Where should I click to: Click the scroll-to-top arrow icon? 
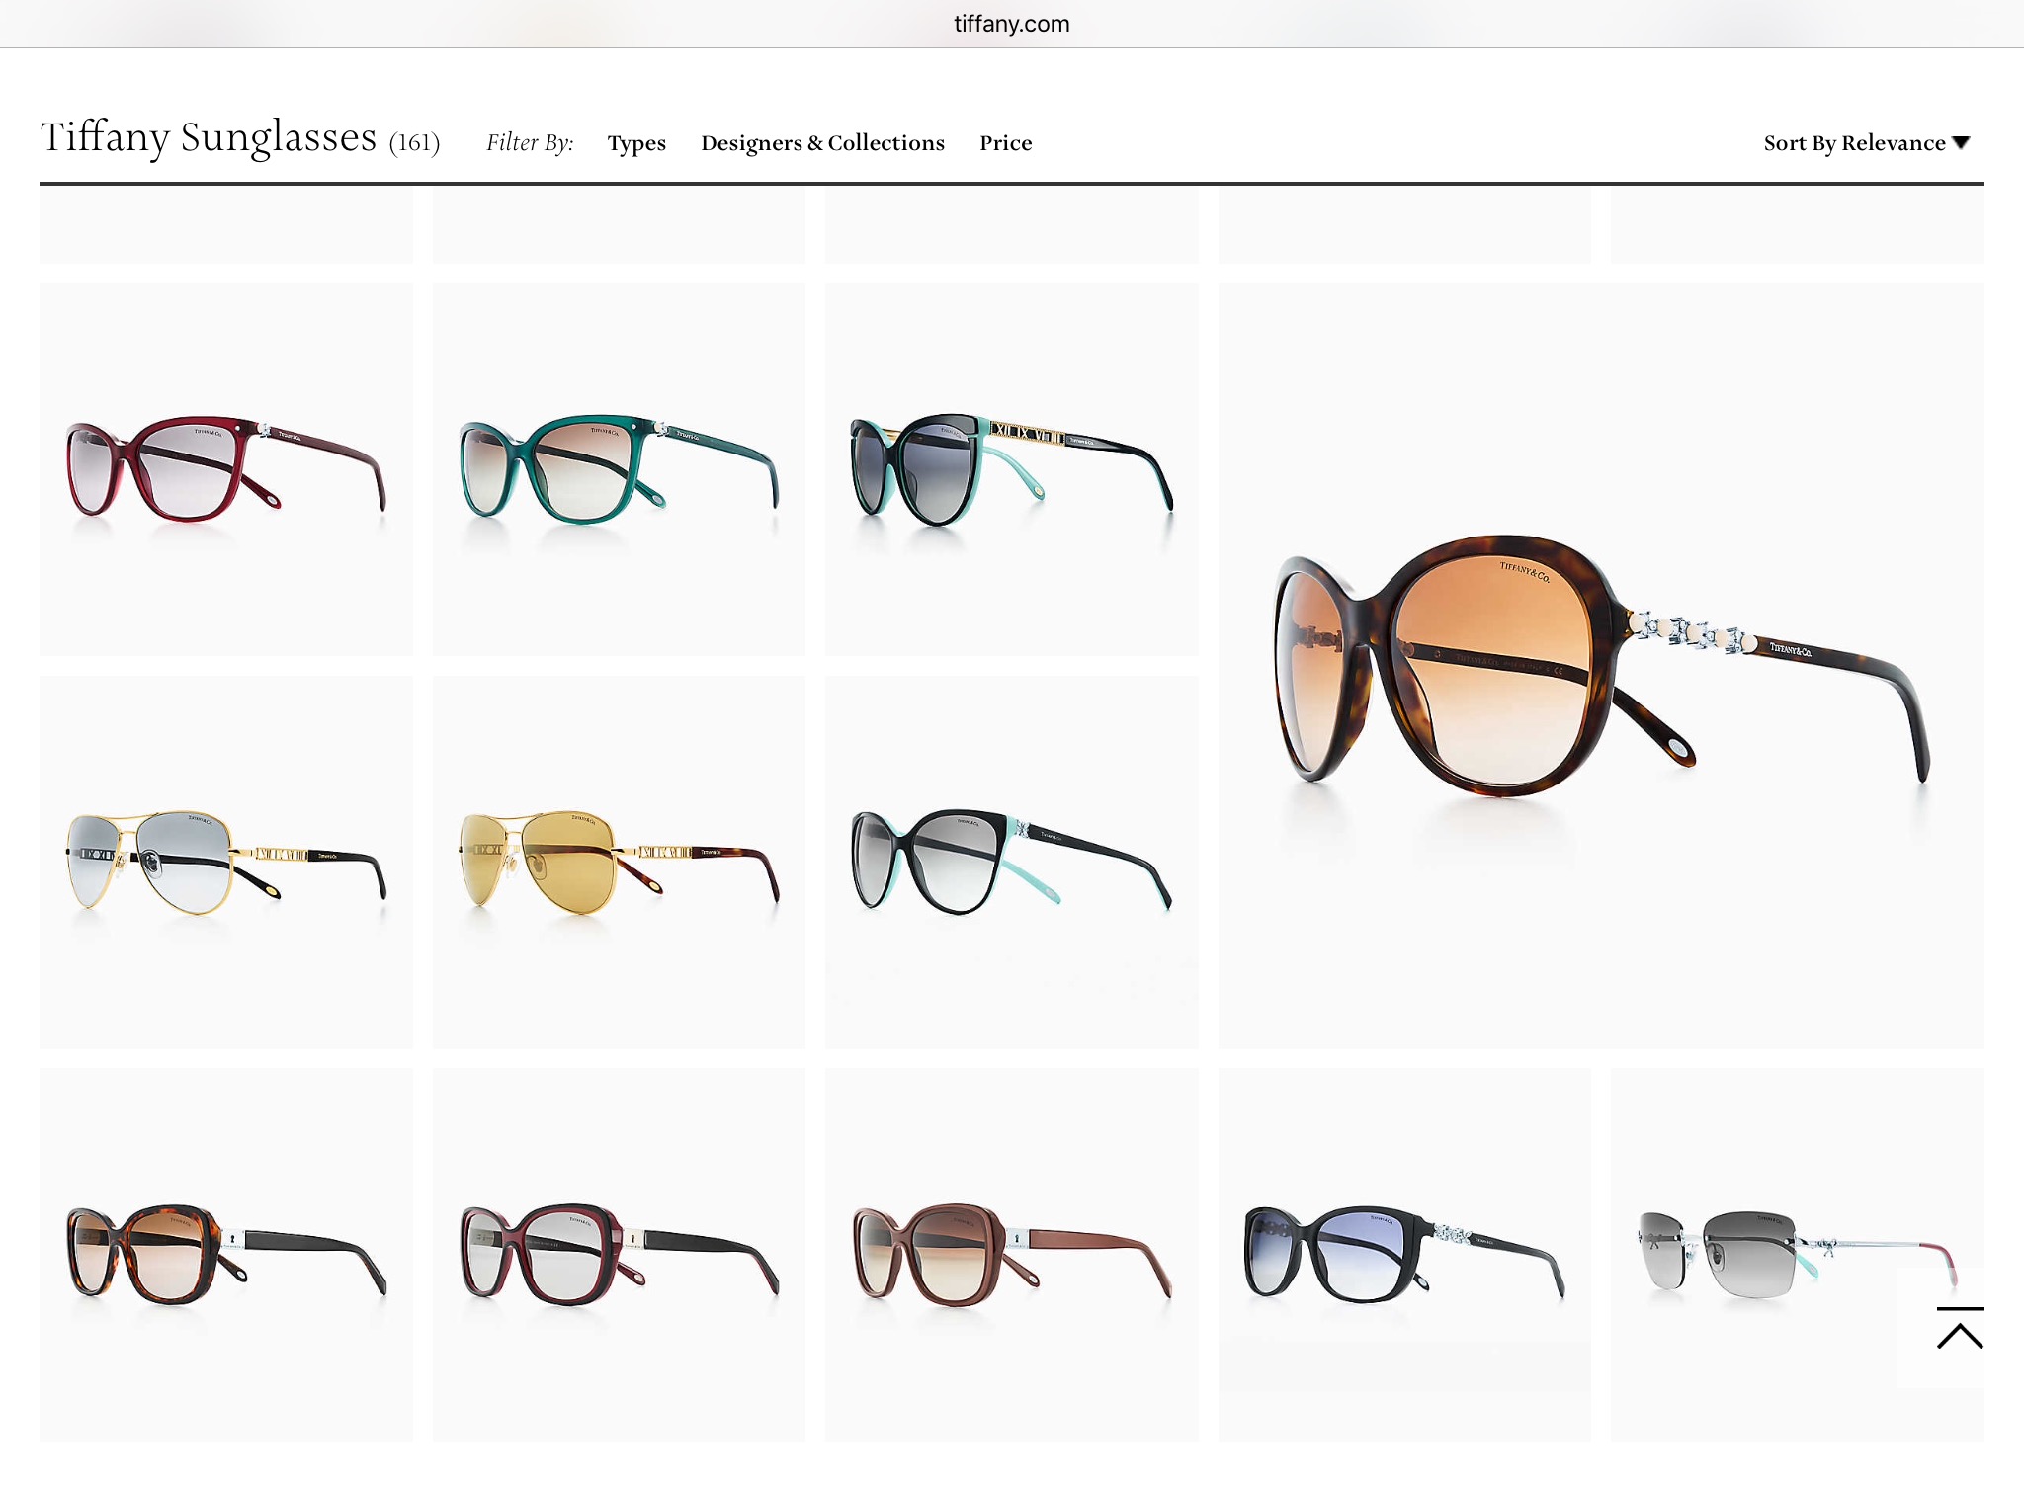tap(1960, 1329)
